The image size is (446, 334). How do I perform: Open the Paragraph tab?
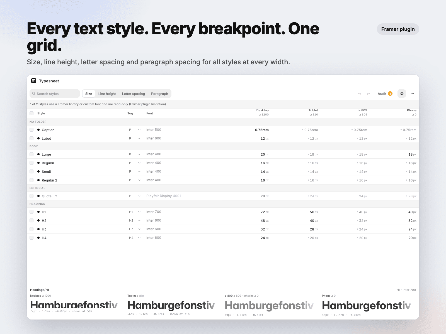pos(159,94)
